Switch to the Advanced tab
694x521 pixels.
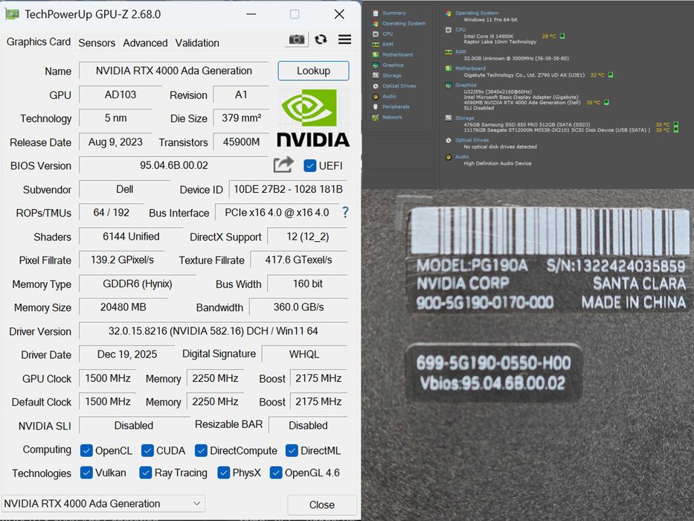coord(145,43)
